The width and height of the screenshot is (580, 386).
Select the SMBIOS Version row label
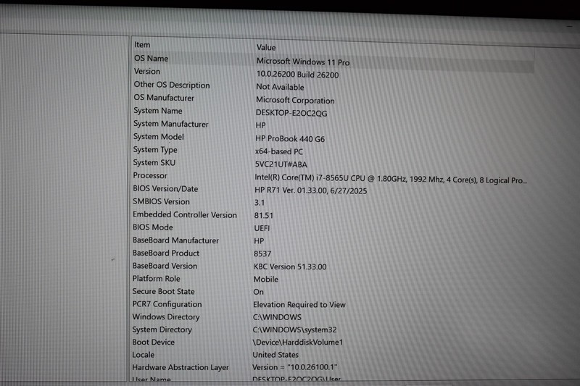[161, 201]
